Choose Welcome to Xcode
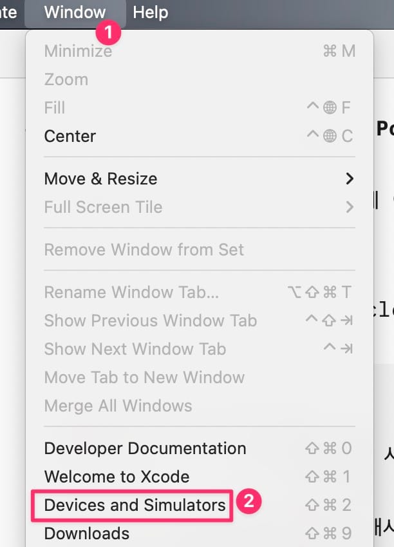394x547 pixels. click(x=199, y=477)
